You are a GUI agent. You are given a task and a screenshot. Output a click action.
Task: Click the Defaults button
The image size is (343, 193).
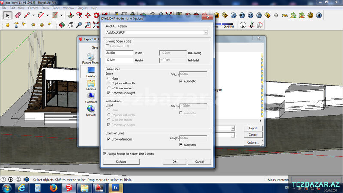point(121,162)
